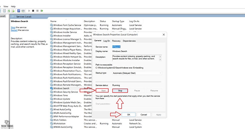Click the Refresh toolbar icon
The height and width of the screenshot is (129, 245).
tap(9, 11)
